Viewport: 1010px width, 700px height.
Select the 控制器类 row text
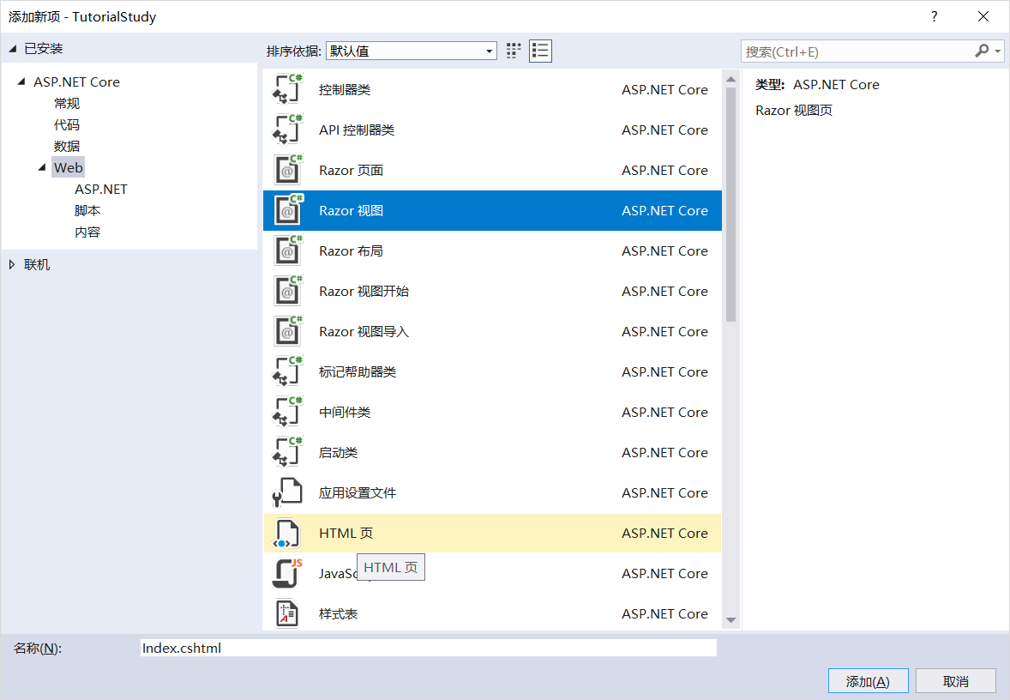345,89
